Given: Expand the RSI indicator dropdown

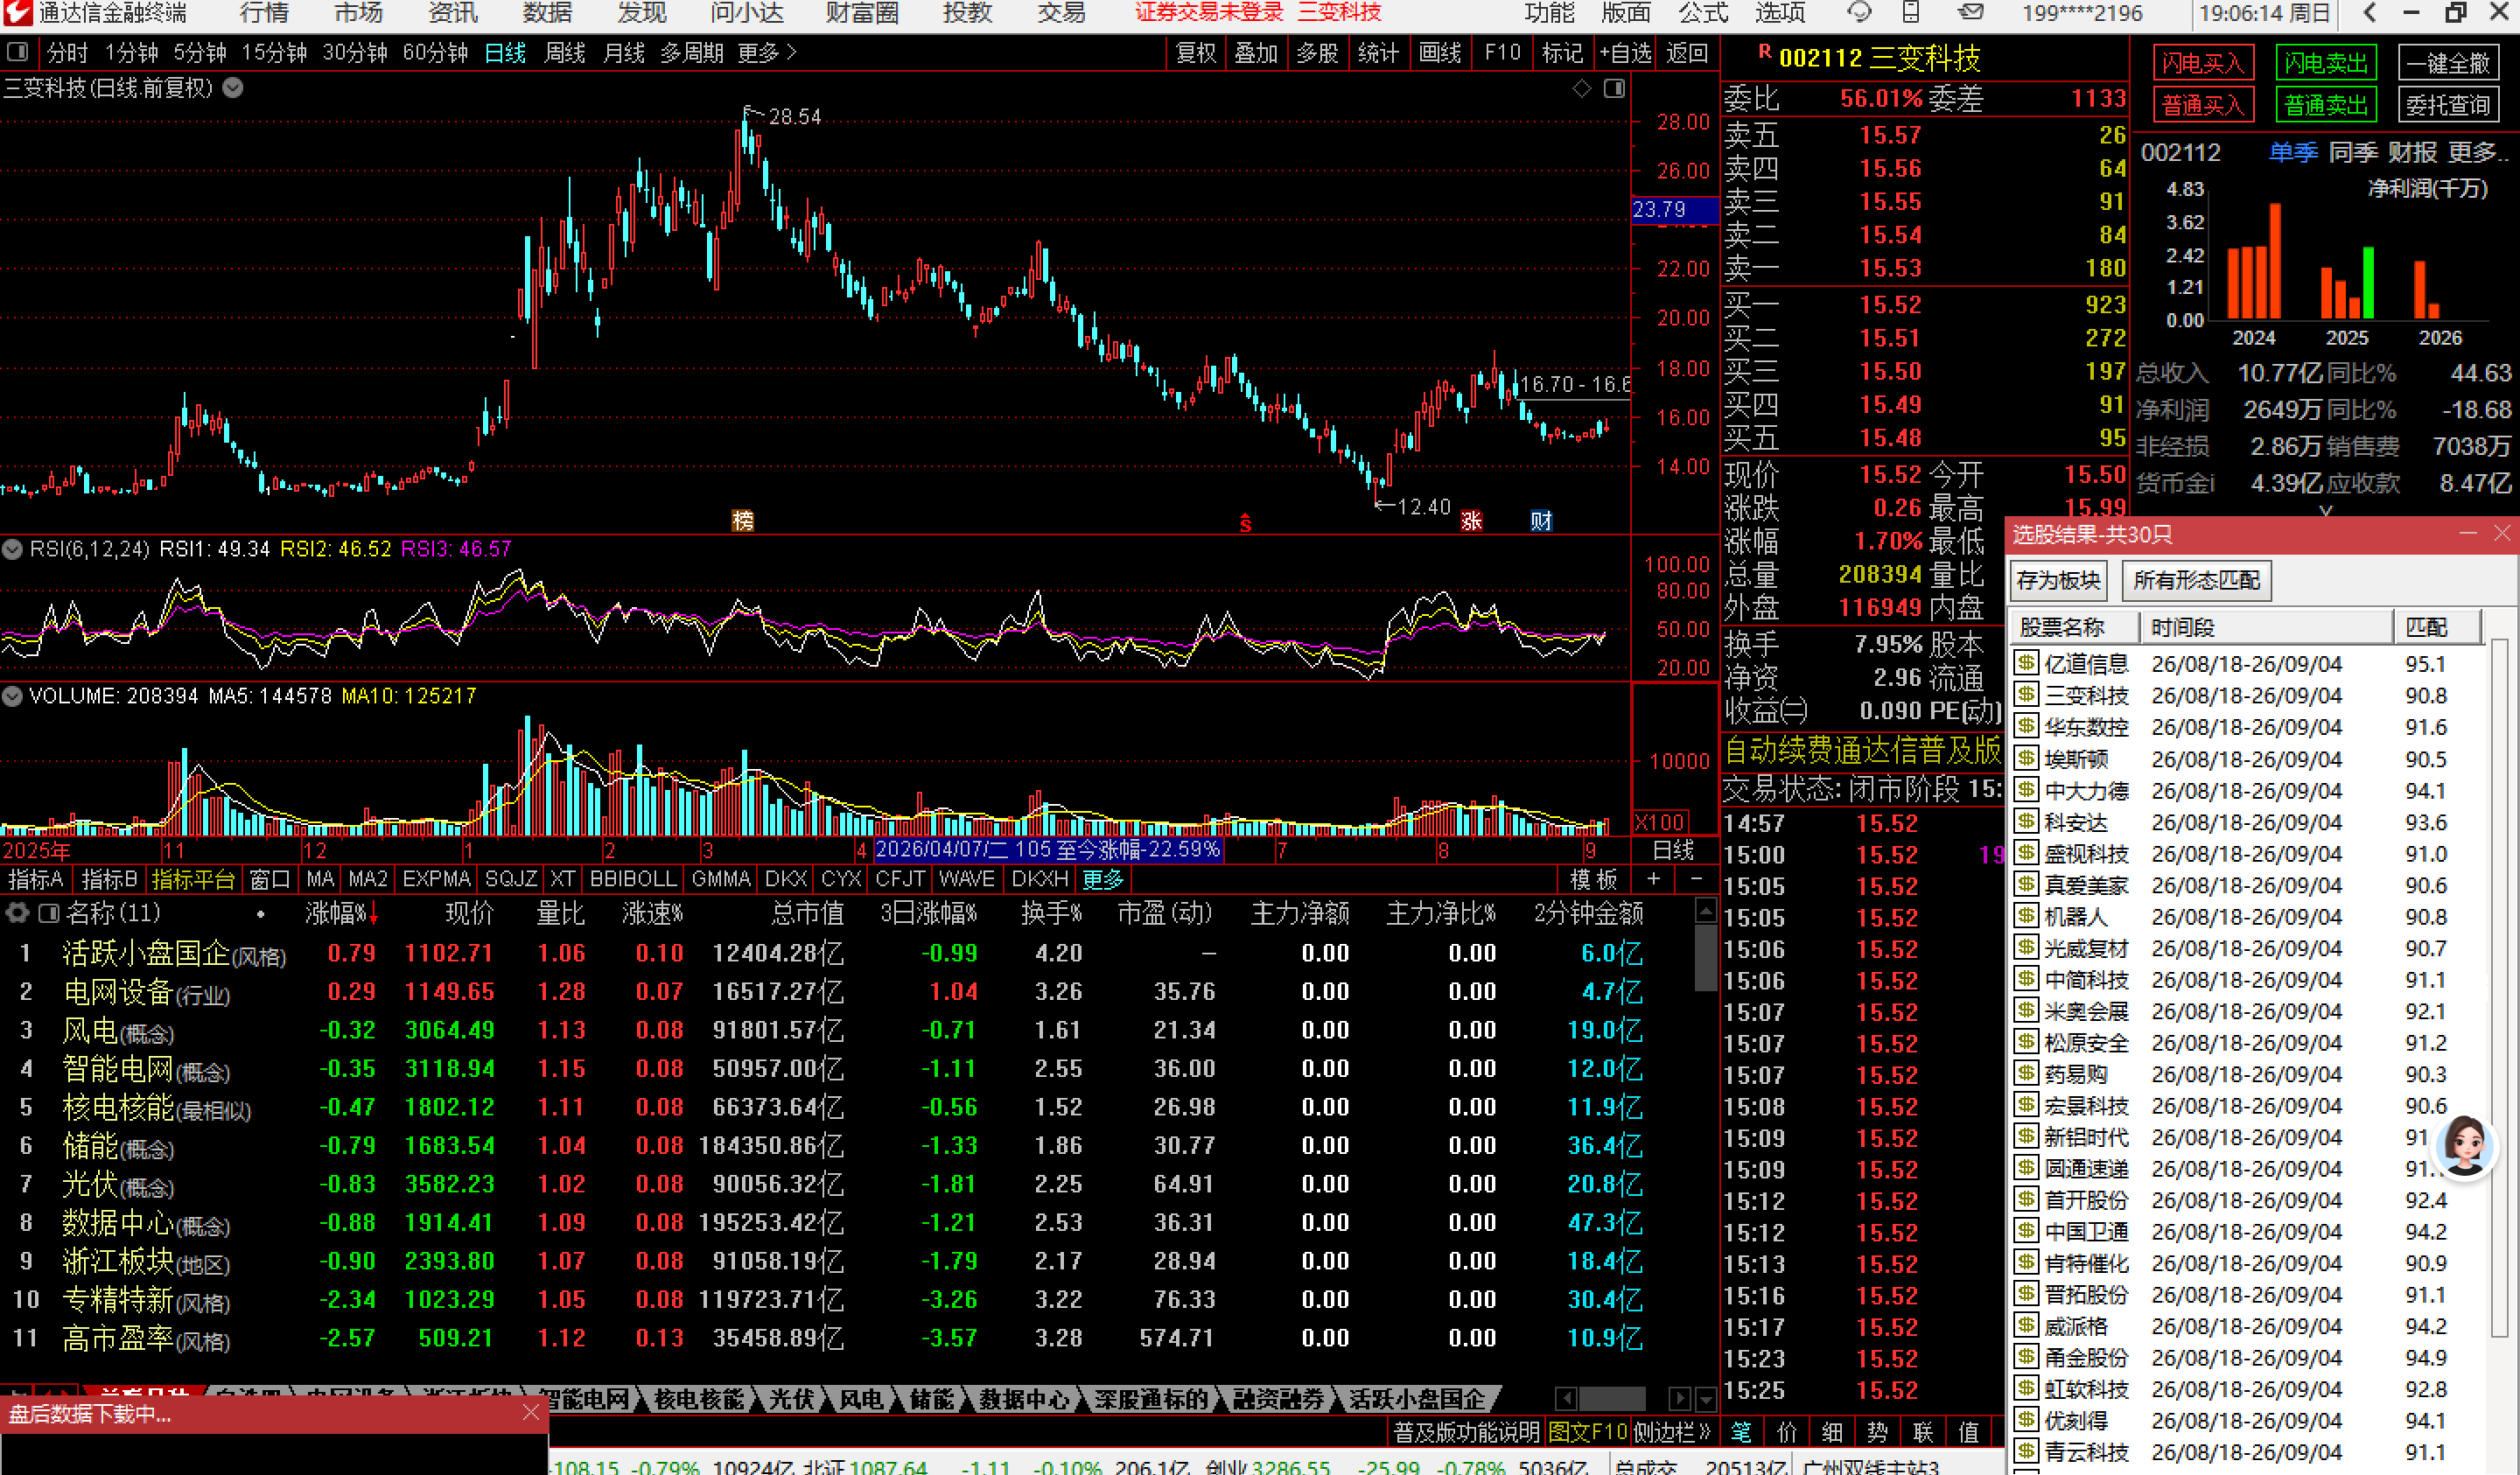Looking at the screenshot, I should [12, 549].
